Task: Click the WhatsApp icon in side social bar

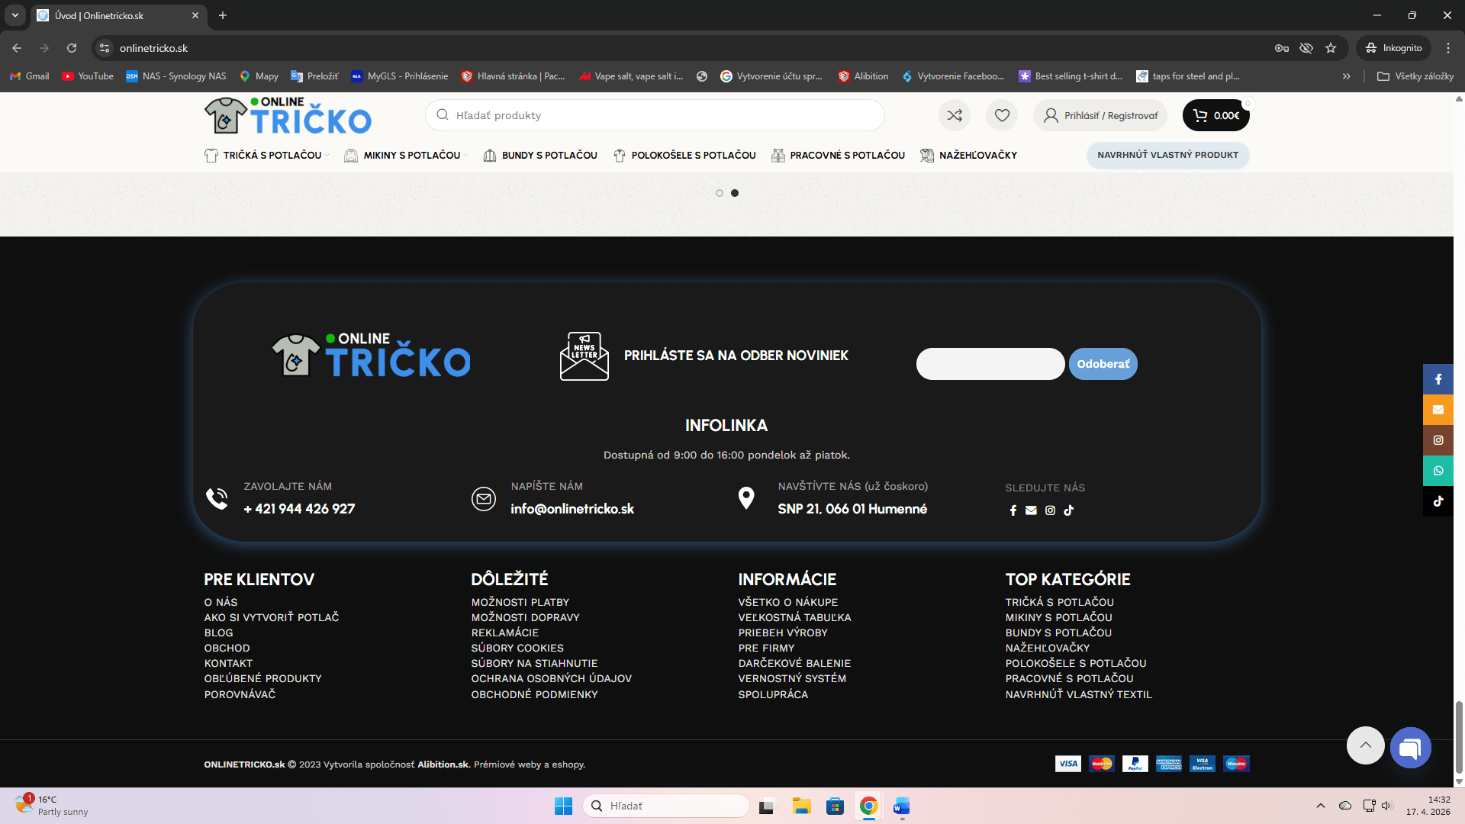Action: [x=1438, y=471]
